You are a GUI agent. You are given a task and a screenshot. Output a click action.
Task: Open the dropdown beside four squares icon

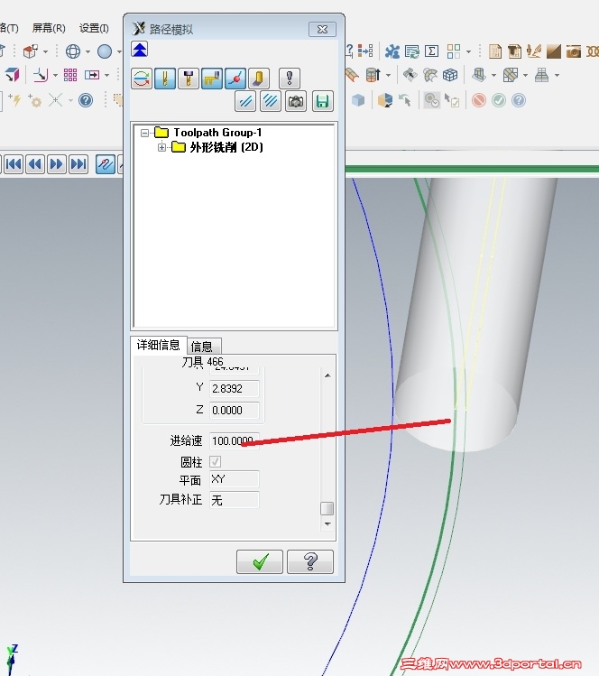468,51
